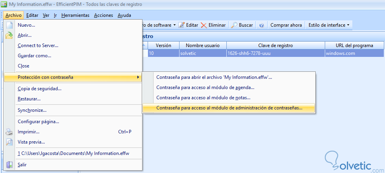Screen dimensions: 385x173
Task: Select Connect to Server option
Action: point(38,46)
